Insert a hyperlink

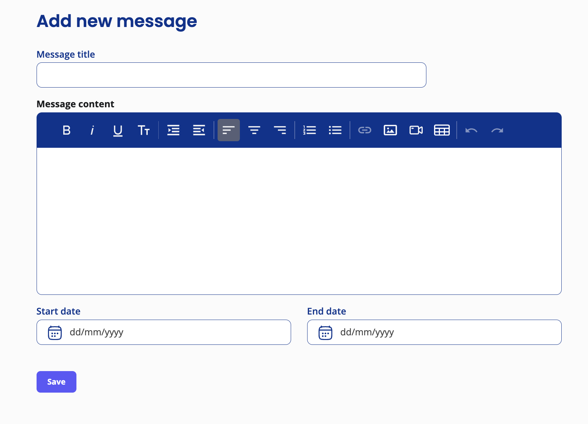[x=365, y=130]
